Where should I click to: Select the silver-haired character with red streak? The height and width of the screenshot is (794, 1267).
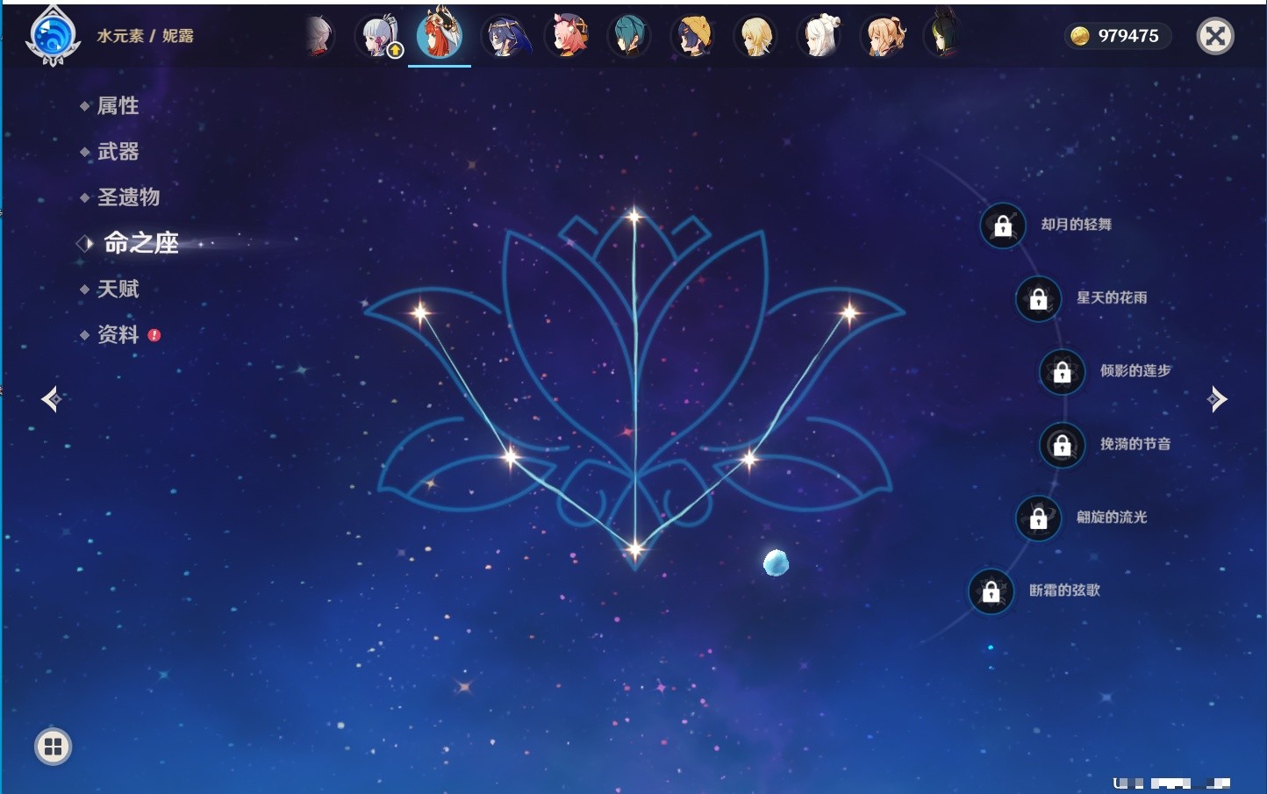click(320, 37)
